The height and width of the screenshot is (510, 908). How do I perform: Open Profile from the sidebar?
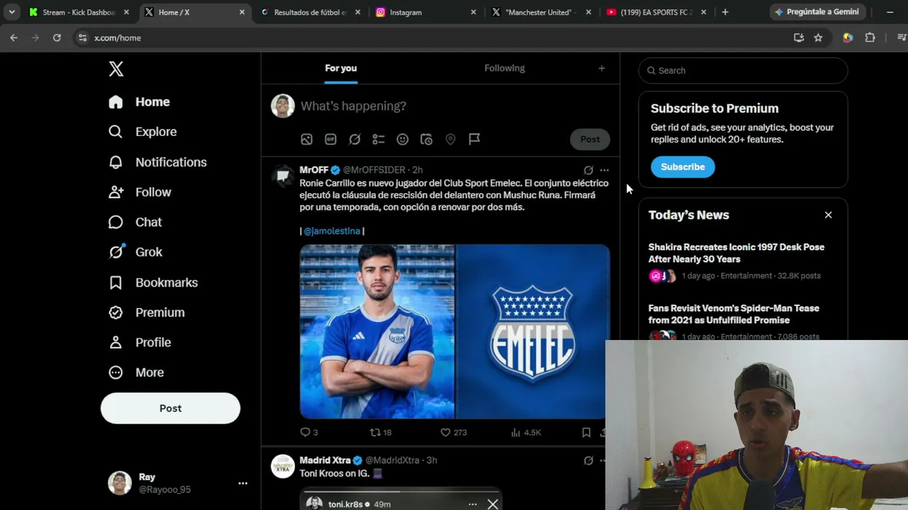point(140,342)
